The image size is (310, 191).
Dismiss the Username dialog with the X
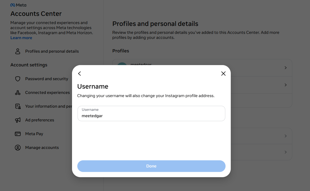(223, 74)
